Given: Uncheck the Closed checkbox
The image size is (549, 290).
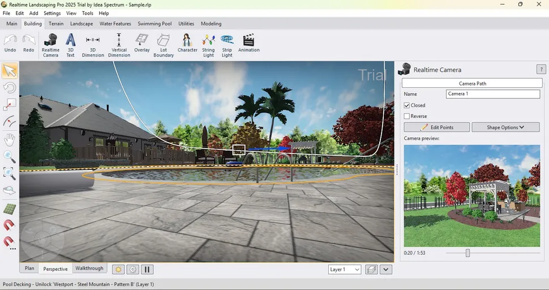Looking at the screenshot, I should pos(407,105).
